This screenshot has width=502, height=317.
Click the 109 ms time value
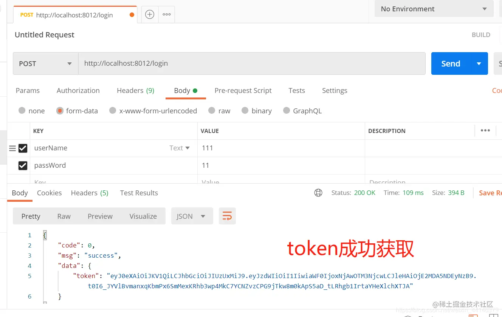coord(413,193)
